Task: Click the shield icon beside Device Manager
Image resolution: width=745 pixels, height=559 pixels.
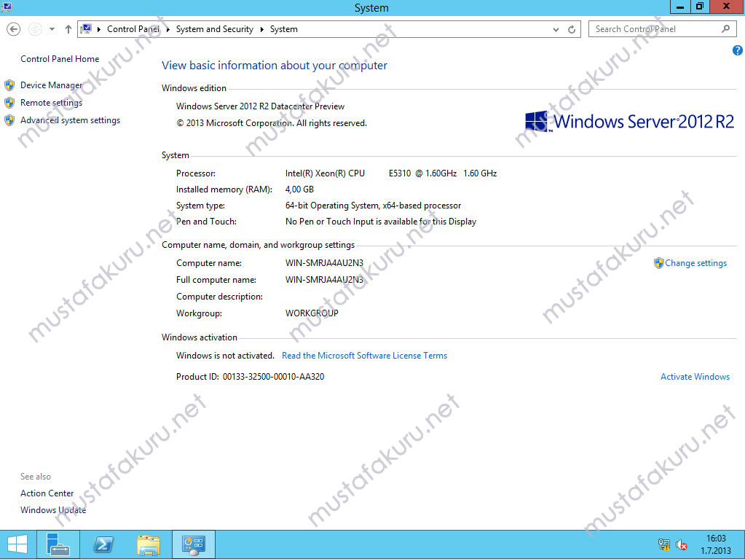Action: (9, 85)
